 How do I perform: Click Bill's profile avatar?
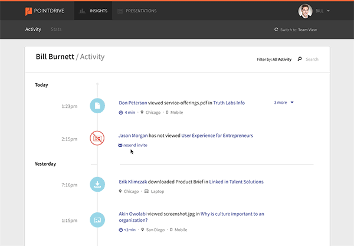(305, 11)
